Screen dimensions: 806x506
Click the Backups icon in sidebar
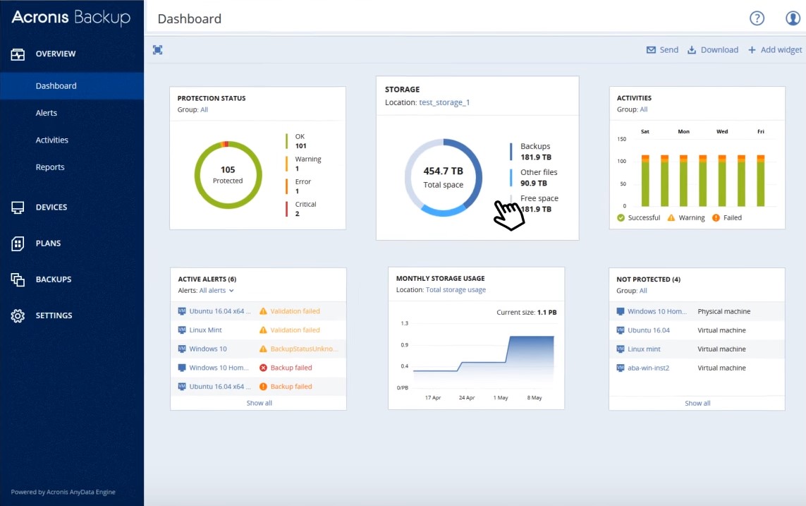pos(18,279)
